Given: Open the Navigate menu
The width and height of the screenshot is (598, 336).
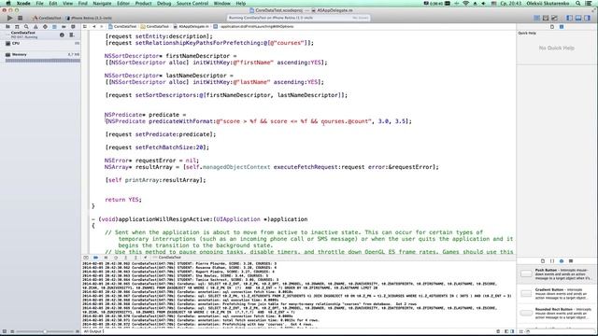Looking at the screenshot, I should click(x=102, y=4).
